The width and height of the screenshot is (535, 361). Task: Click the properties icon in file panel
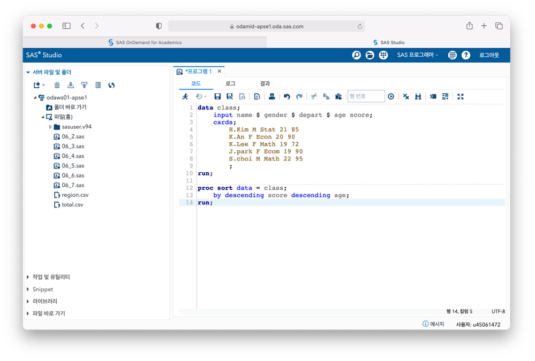click(x=98, y=85)
